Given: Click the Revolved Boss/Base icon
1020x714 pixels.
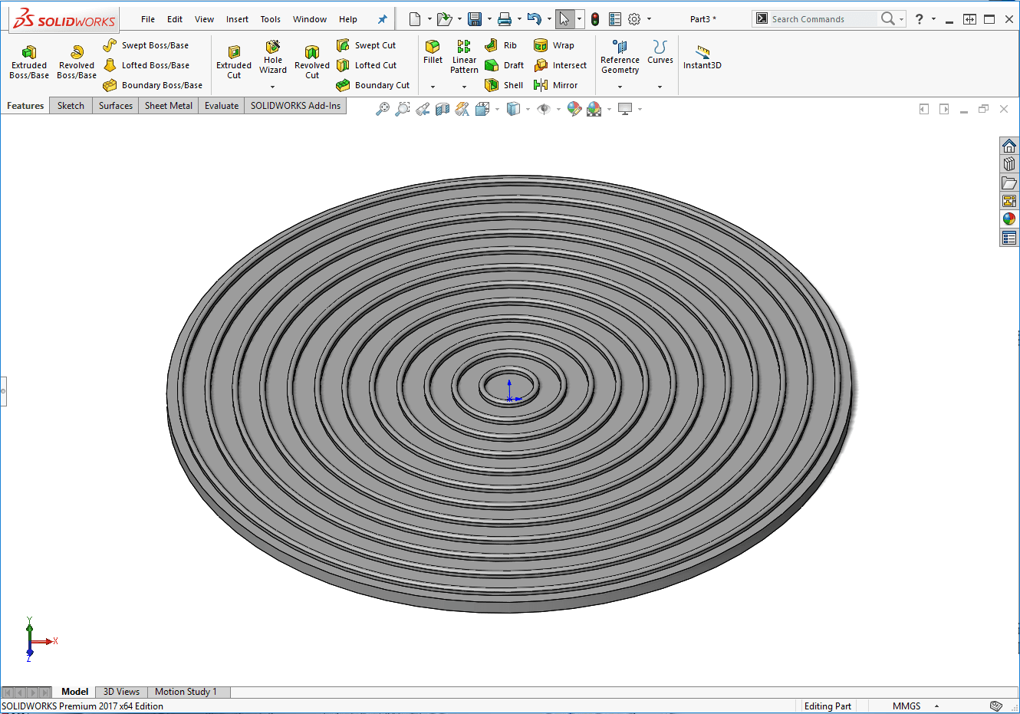Looking at the screenshot, I should (x=77, y=61).
